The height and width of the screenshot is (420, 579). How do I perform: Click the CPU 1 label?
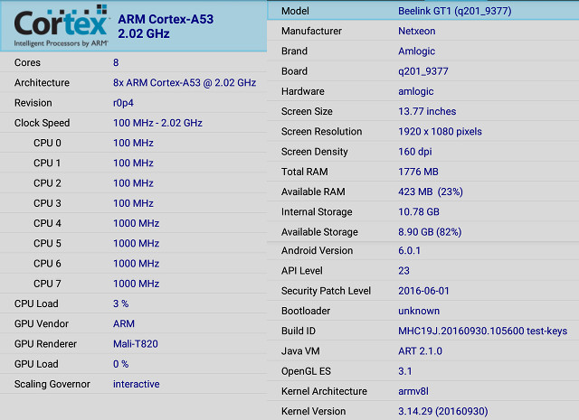pos(47,163)
